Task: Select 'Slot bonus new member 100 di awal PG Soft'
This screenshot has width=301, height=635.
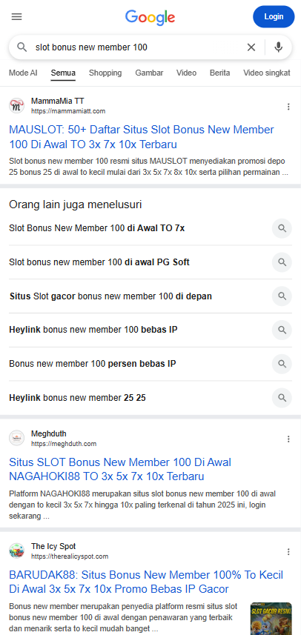Action: point(99,262)
